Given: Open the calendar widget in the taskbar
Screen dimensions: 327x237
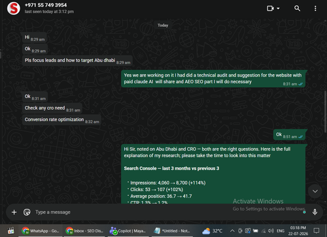Looking at the screenshot, I should point(11,230).
